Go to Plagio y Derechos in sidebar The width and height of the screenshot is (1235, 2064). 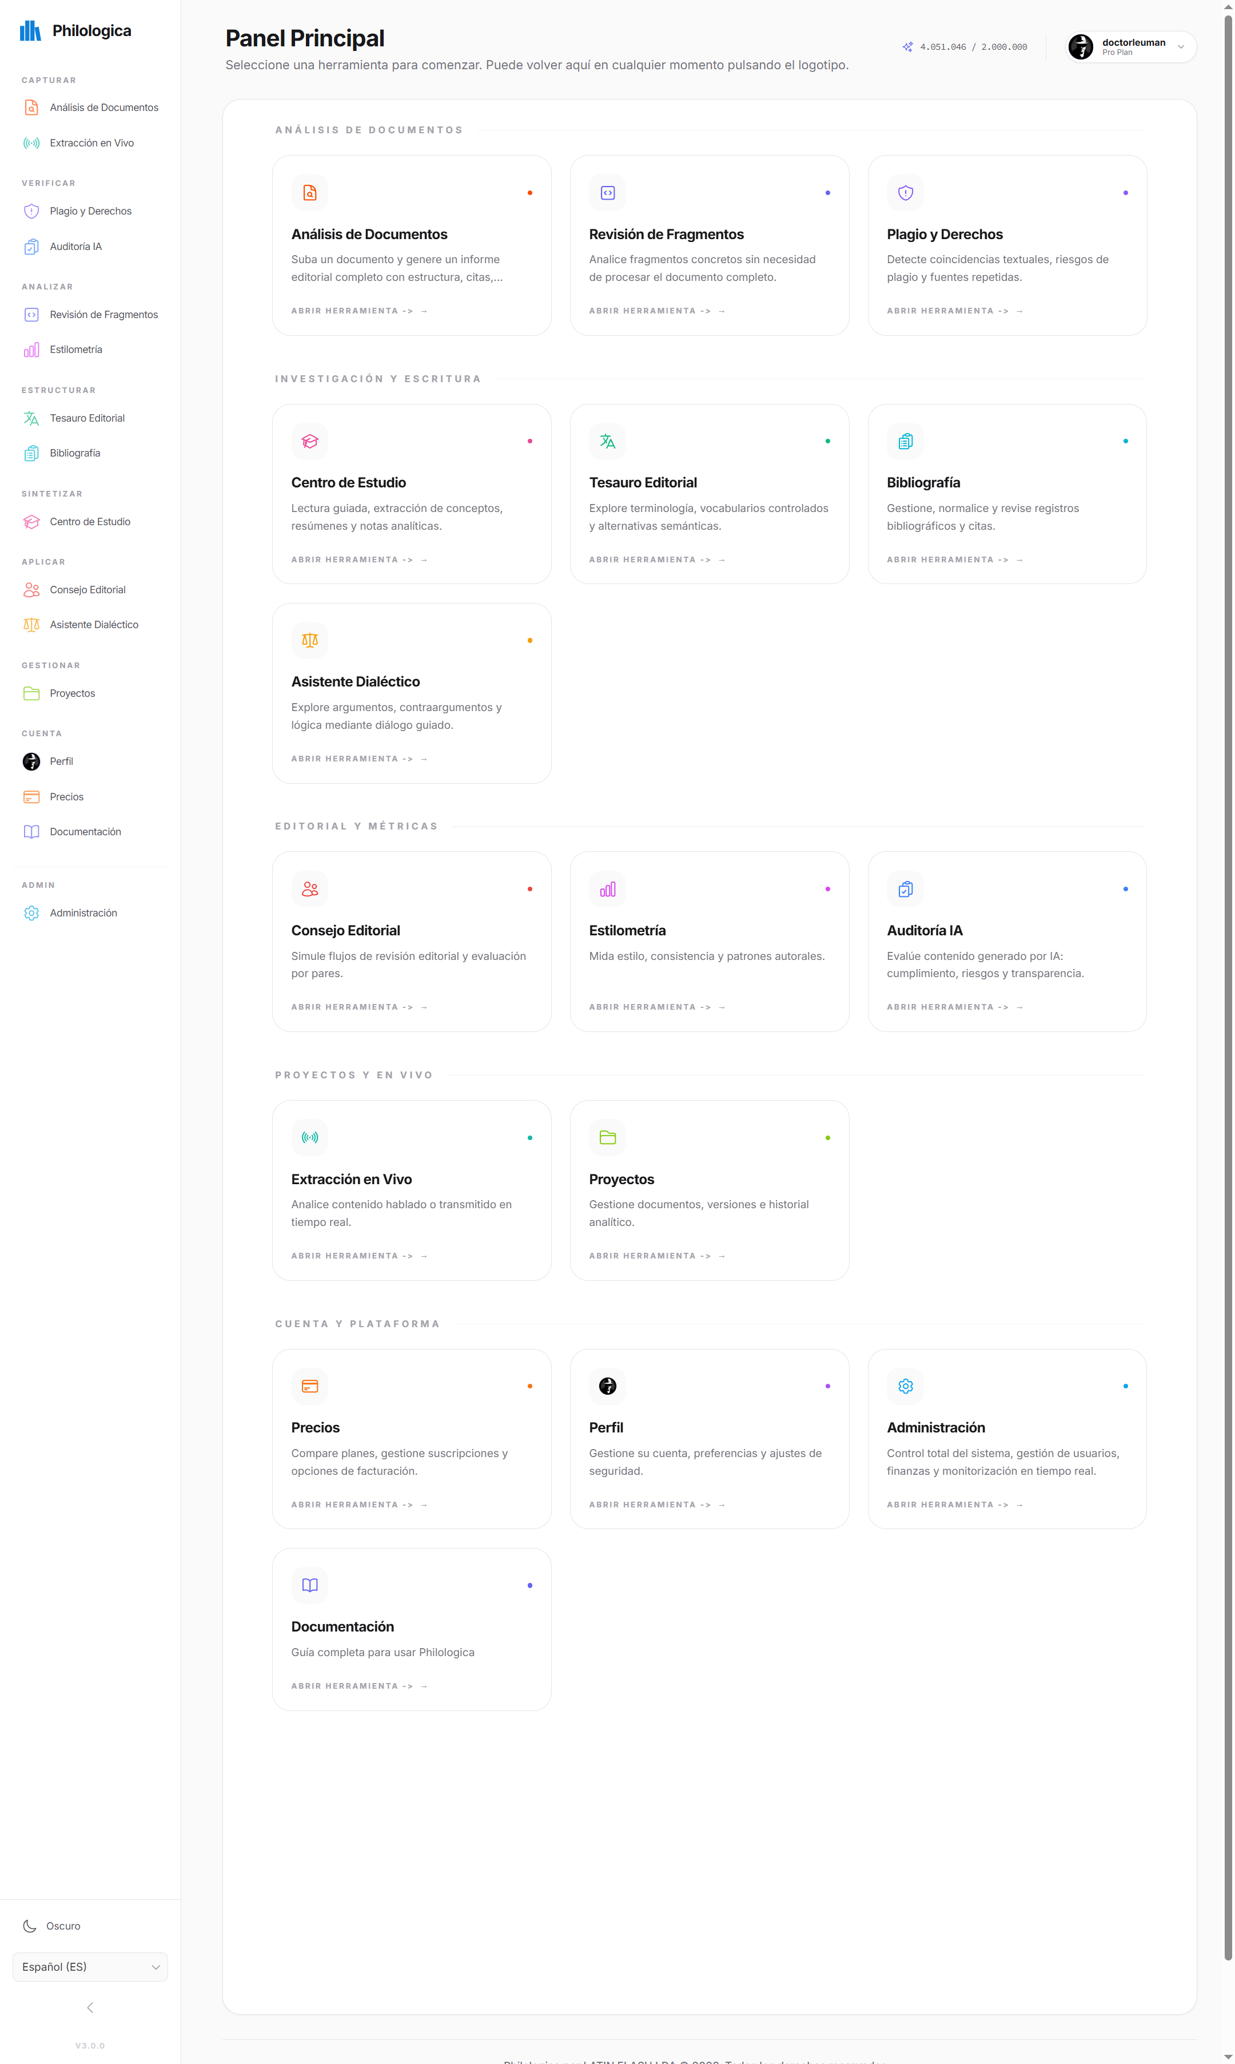pos(90,212)
